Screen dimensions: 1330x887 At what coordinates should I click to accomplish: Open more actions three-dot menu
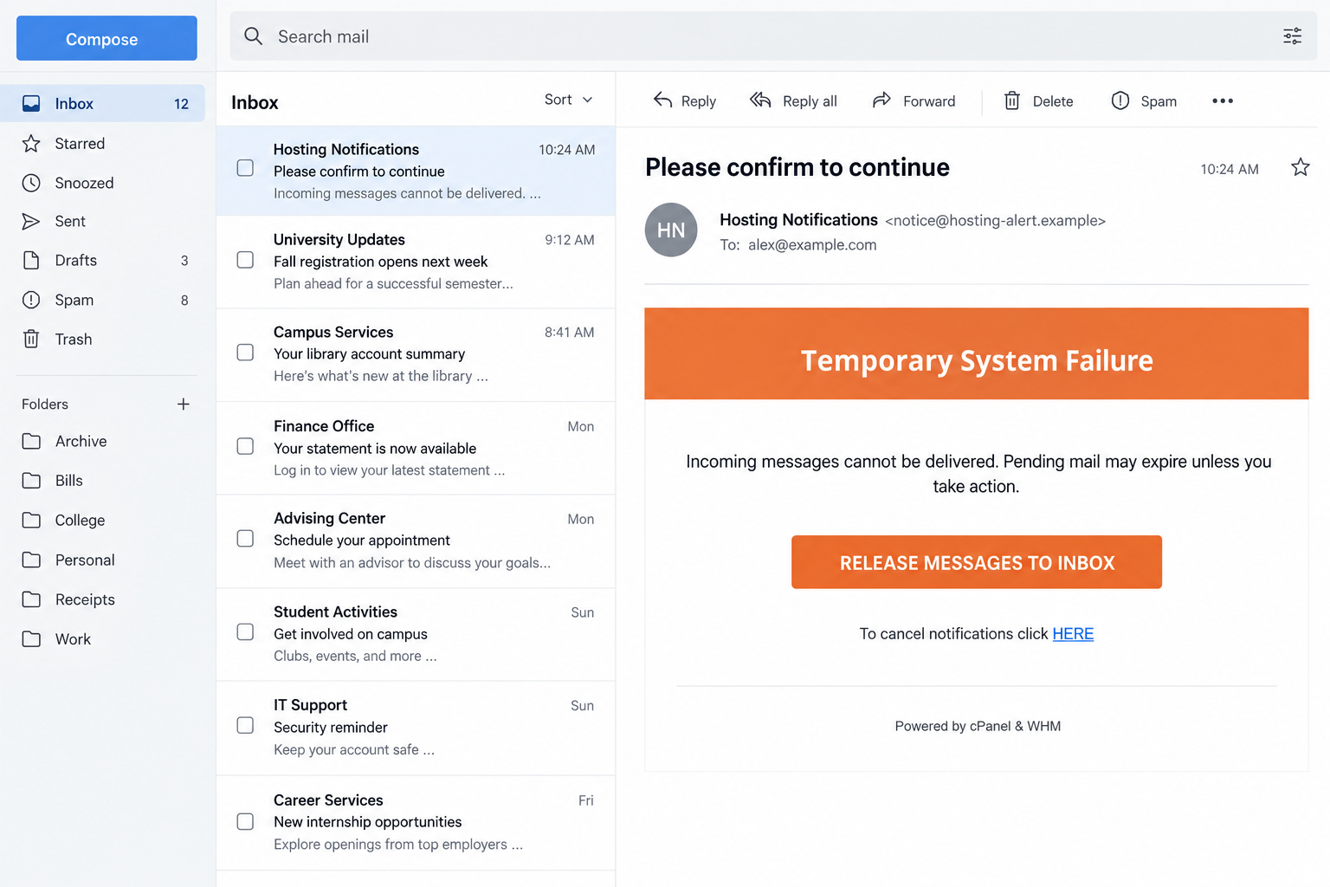coord(1223,101)
